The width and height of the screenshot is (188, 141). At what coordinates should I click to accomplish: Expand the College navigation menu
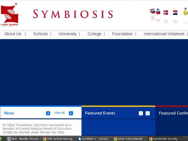(94, 34)
